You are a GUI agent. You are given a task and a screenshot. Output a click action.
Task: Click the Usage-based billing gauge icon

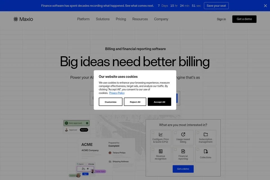(x=183, y=134)
